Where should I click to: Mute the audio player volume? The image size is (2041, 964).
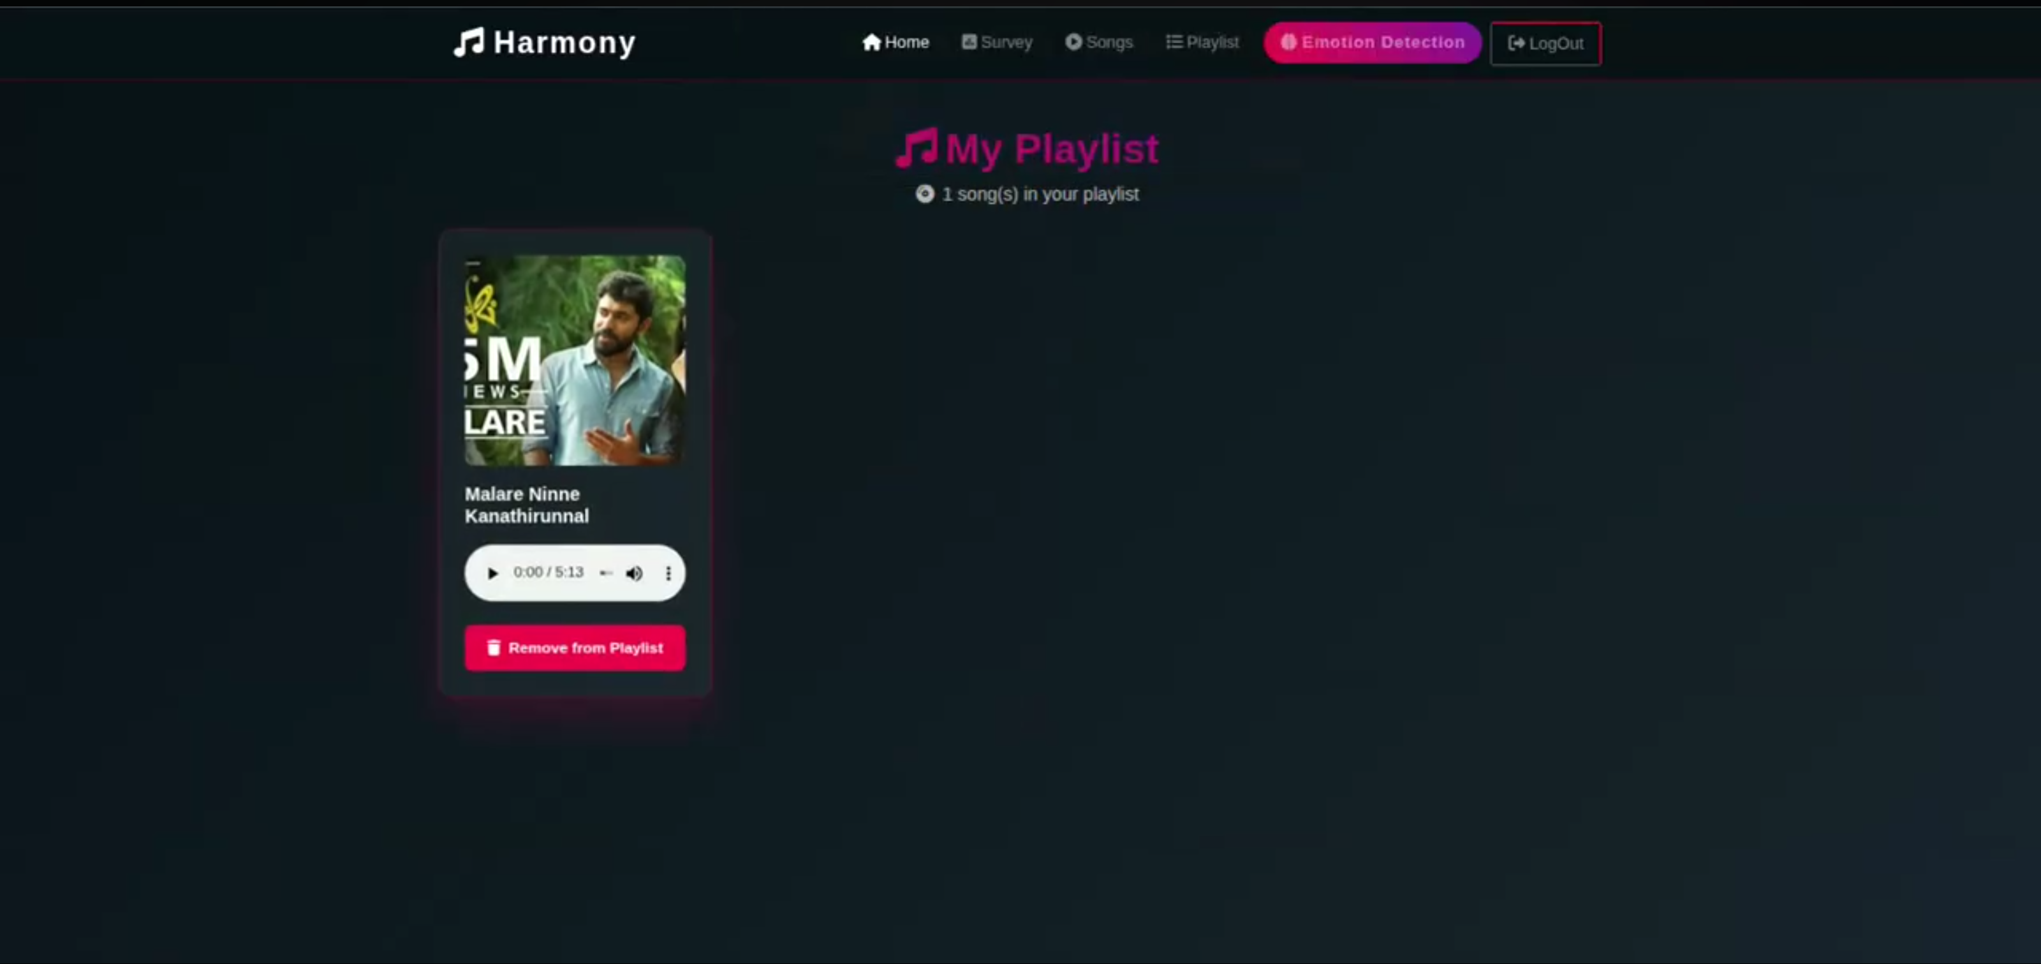634,573
